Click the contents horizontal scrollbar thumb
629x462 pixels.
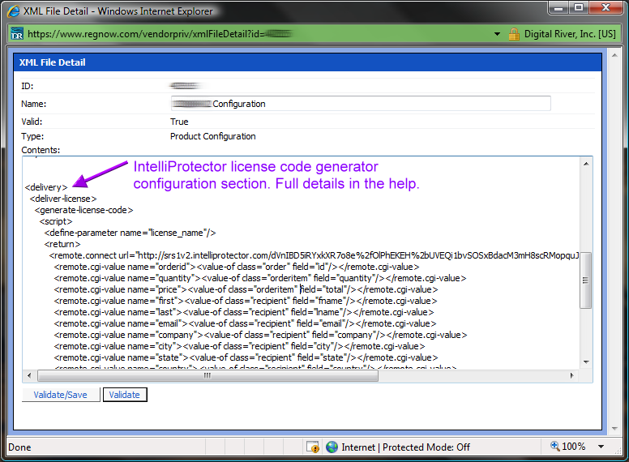208,376
